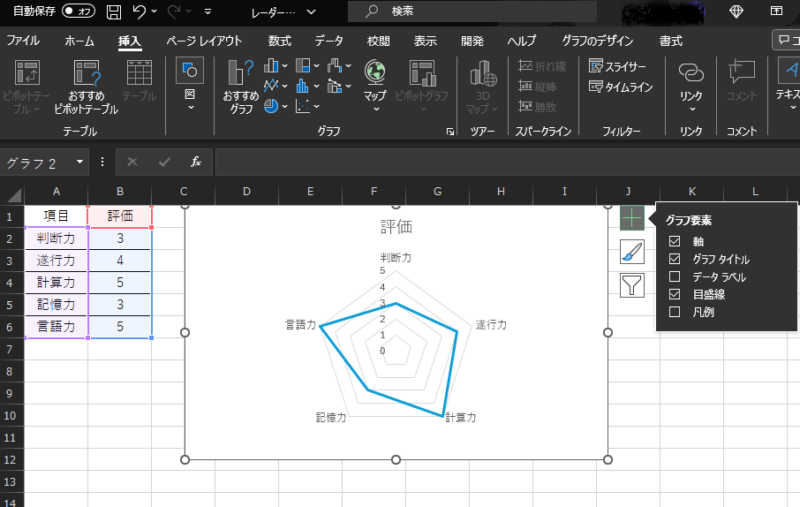Insert a スライサー from the filter group
The width and height of the screenshot is (800, 507).
coord(618,67)
